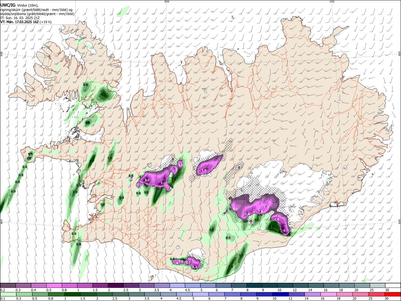This screenshot has width=401, height=301.
Task: Click the '2.3' snowfall value on the map
Action: pyautogui.click(x=195, y=267)
